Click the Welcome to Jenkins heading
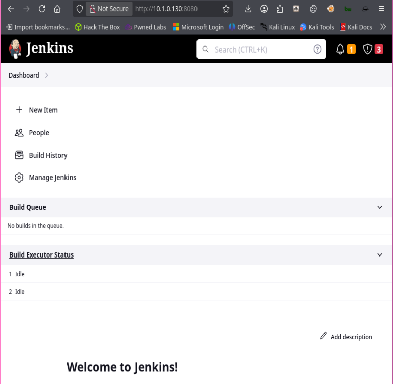This screenshot has height=384, width=393. pos(122,367)
